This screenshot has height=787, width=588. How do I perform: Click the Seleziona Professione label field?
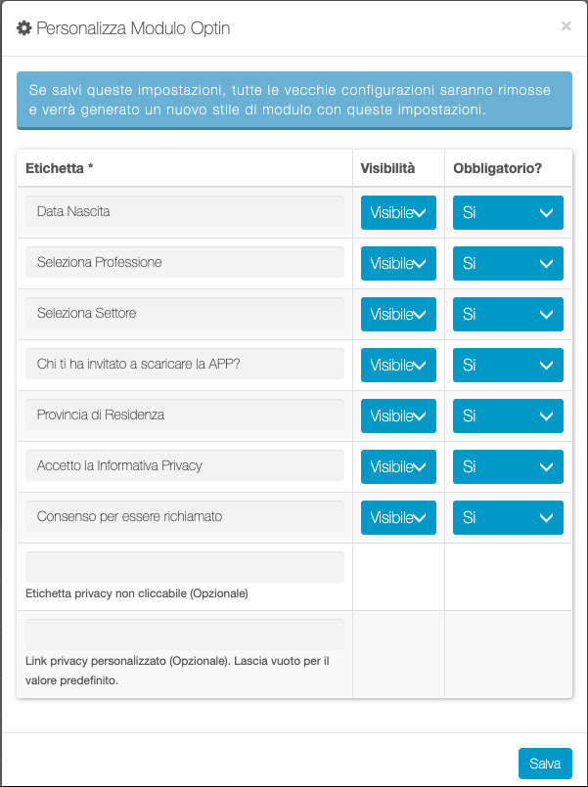(x=185, y=262)
